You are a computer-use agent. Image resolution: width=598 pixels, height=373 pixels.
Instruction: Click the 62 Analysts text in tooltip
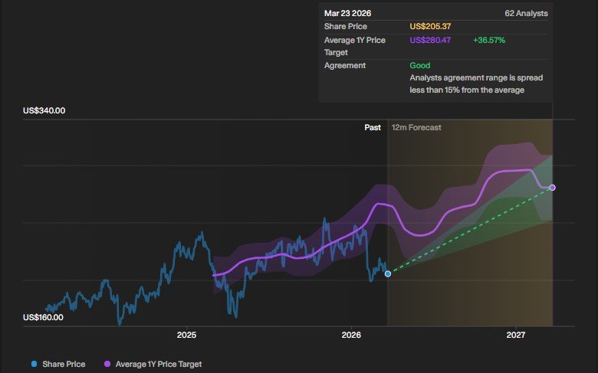[x=527, y=14]
